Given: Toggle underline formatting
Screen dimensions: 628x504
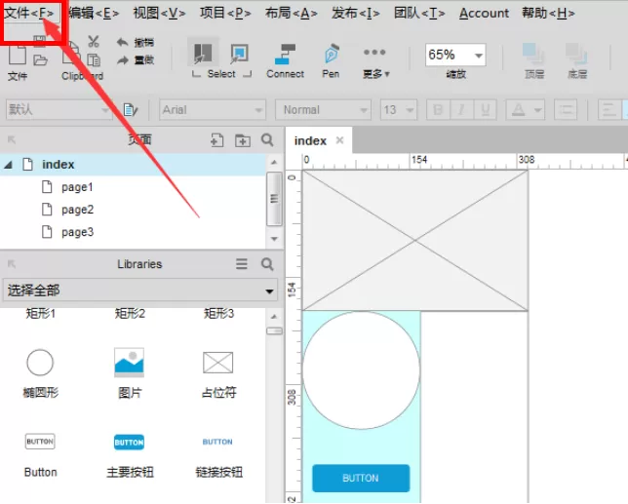Looking at the screenshot, I should 485,110.
